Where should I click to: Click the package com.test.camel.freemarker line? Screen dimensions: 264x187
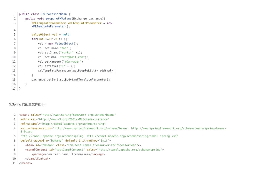point(68,154)
